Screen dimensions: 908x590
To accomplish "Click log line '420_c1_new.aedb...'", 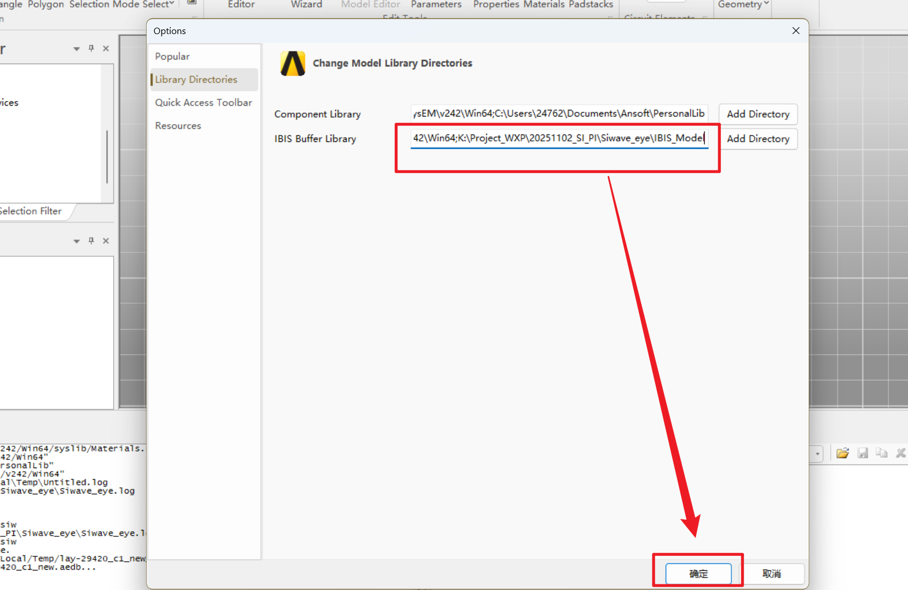I will [x=48, y=567].
